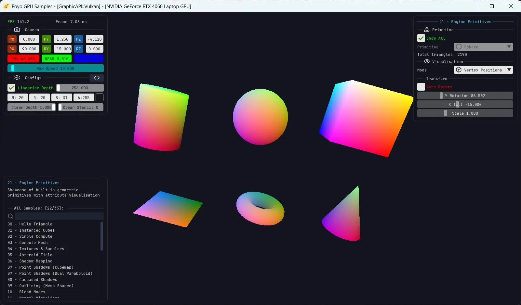Open the Vertex Positions mode dropdown arrow
Image resolution: width=521 pixels, height=305 pixels.
click(509, 70)
